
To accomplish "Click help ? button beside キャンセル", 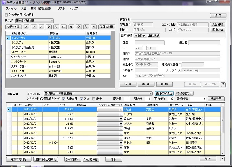I will [223, 84].
